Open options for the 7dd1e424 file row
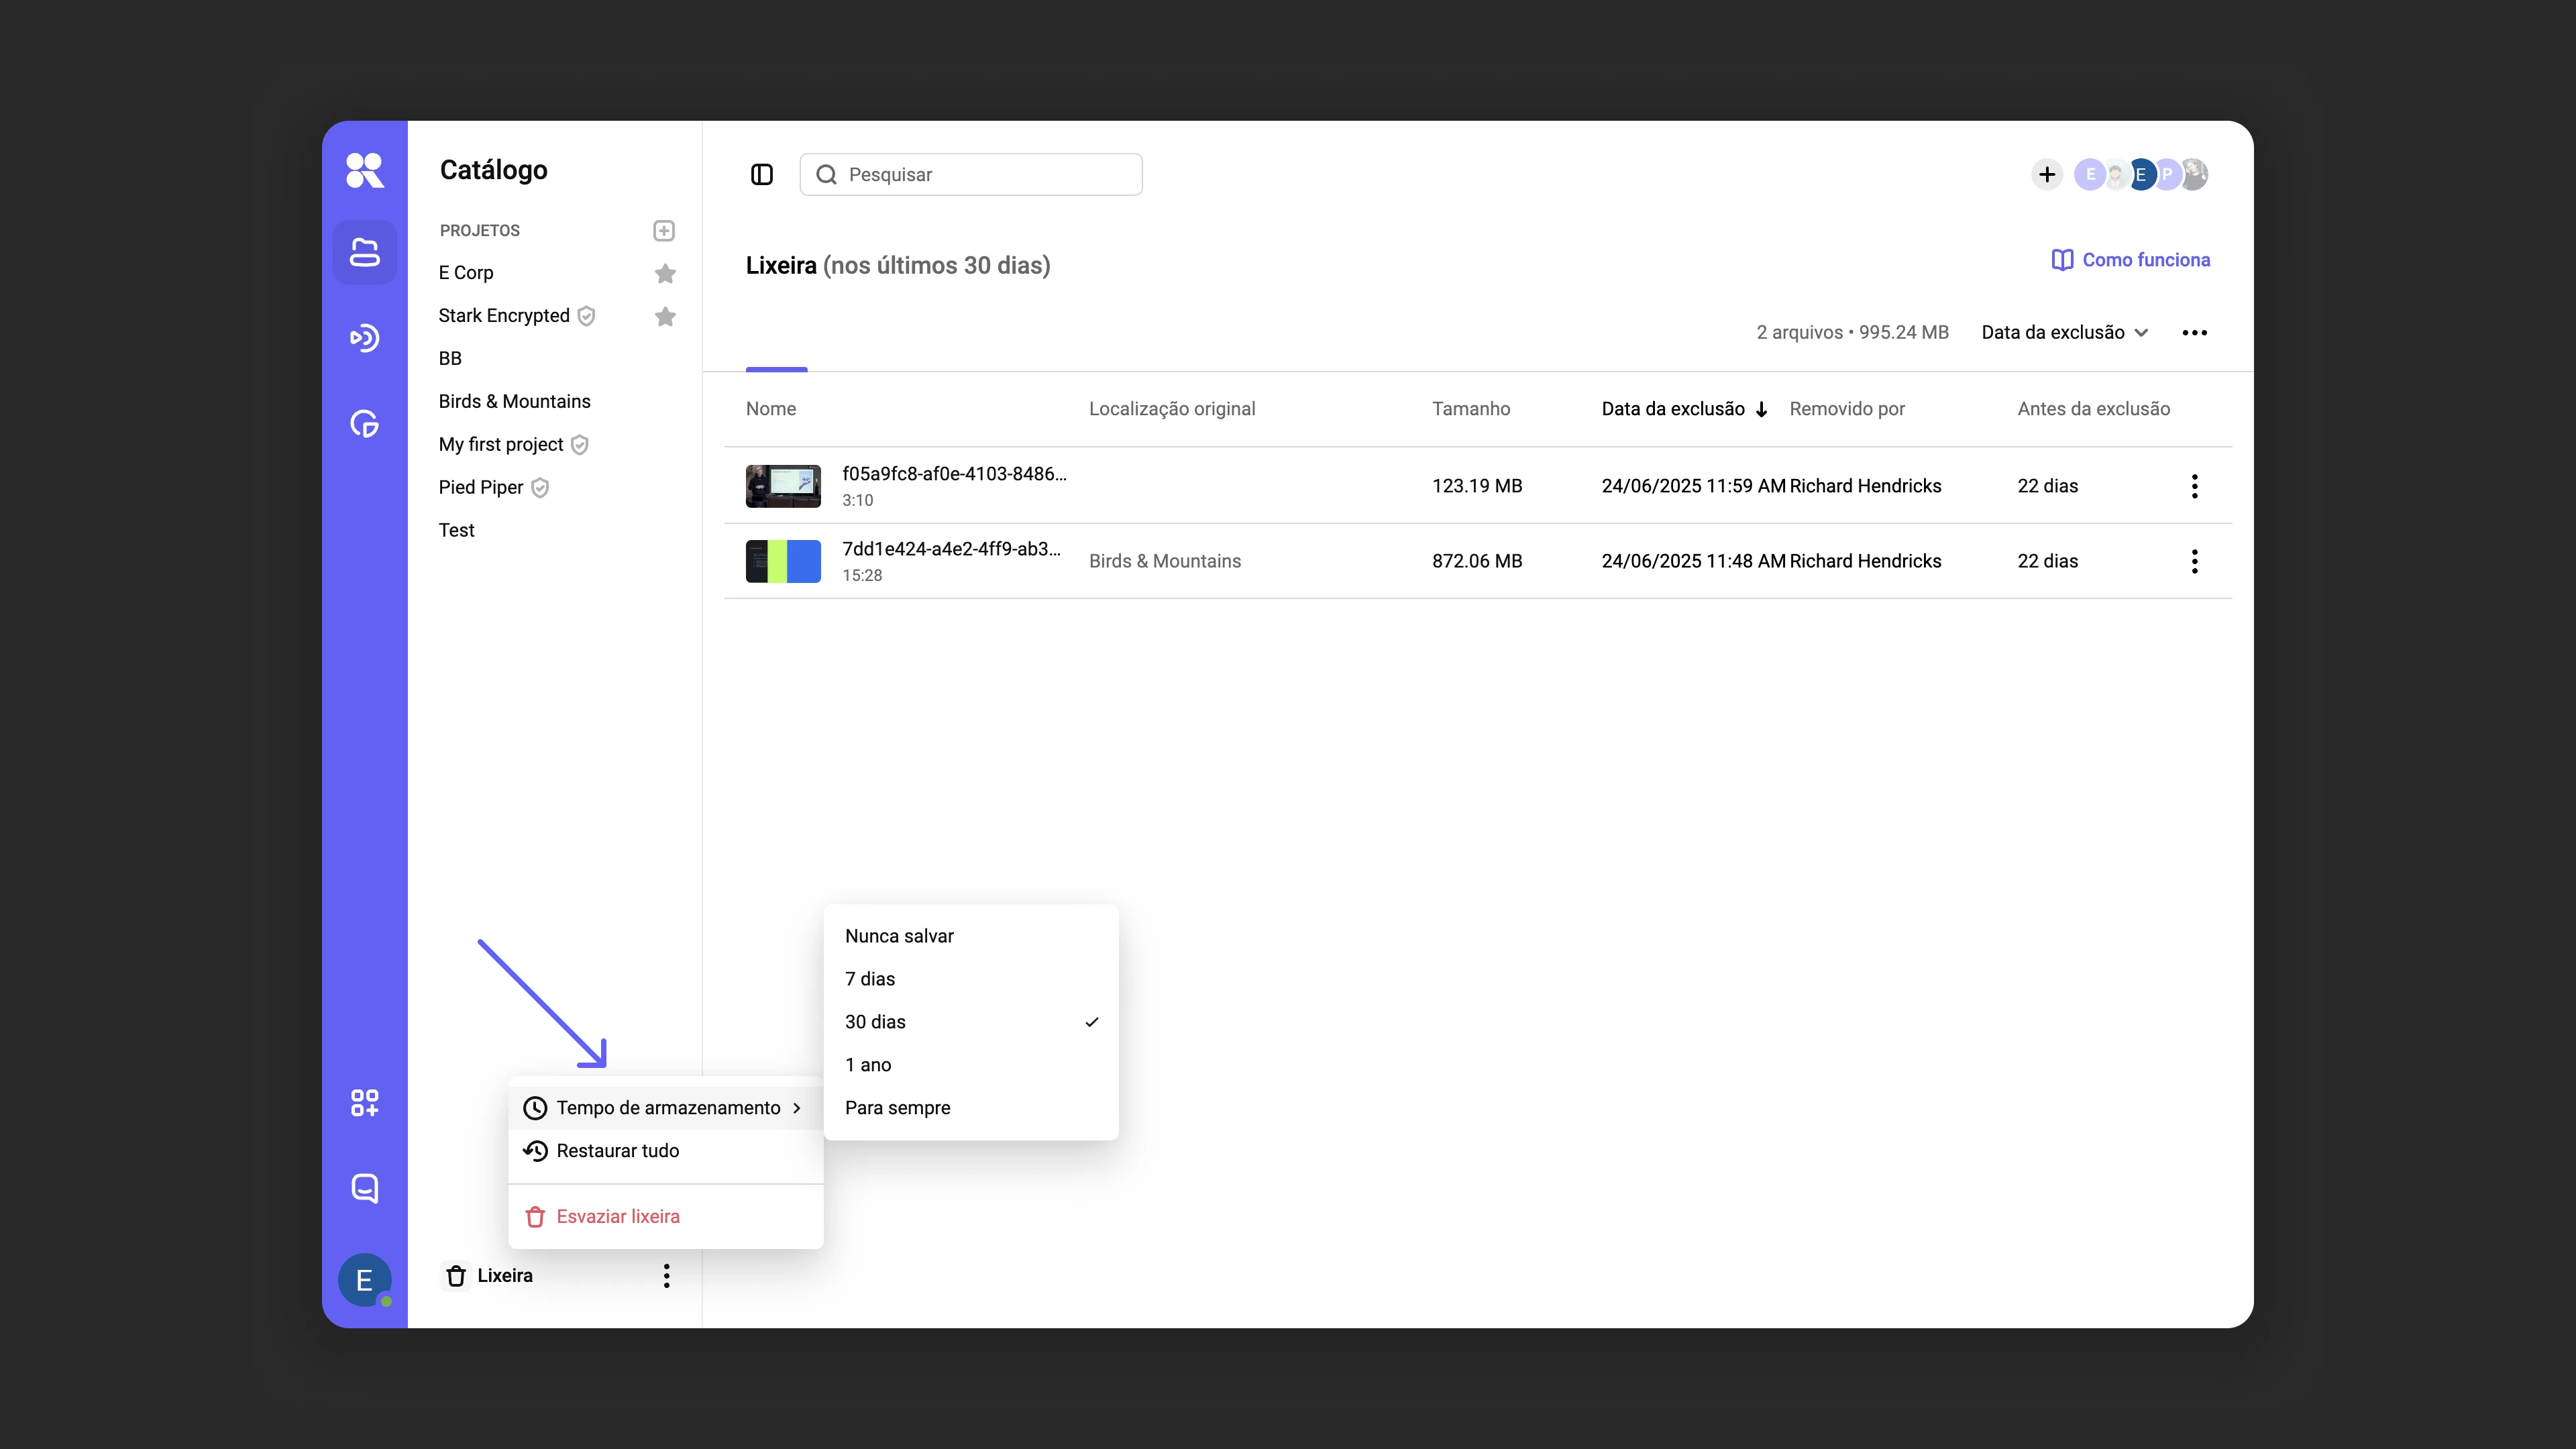 [x=2194, y=561]
